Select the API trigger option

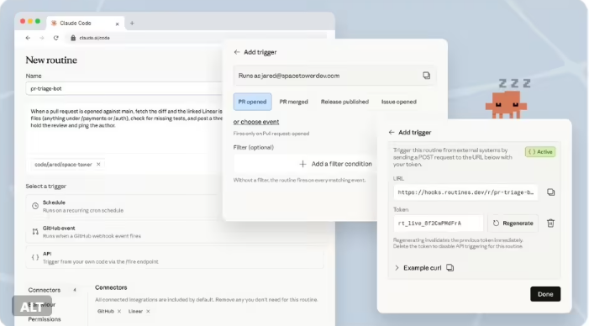(175, 257)
